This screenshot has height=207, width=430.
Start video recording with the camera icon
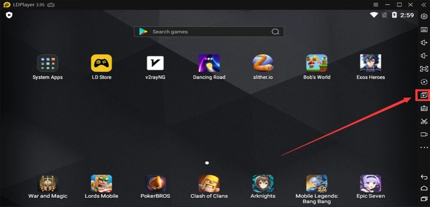pos(424,134)
